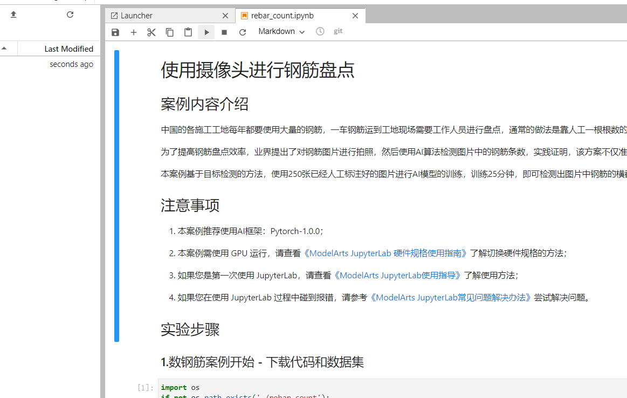The width and height of the screenshot is (627, 398).
Task: Click the sort arrow beside Last Modified
Action: pos(4,49)
